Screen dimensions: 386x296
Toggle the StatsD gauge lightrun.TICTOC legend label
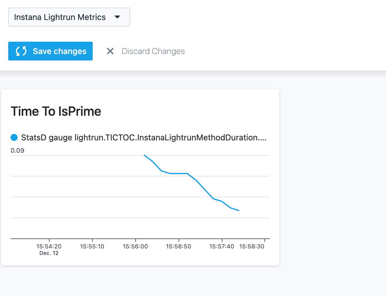[x=144, y=137]
